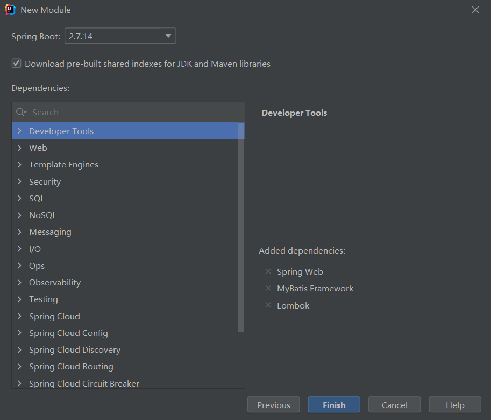Expand the Web category chevron
Screen dimensions: 491x420
click(19, 148)
